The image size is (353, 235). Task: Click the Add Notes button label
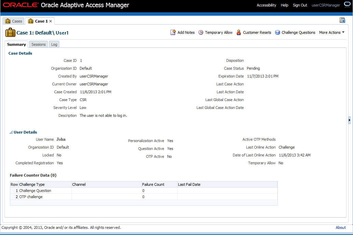(x=186, y=32)
